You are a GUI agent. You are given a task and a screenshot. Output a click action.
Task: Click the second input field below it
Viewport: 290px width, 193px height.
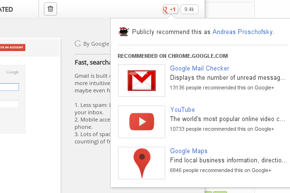[x=9, y=104]
